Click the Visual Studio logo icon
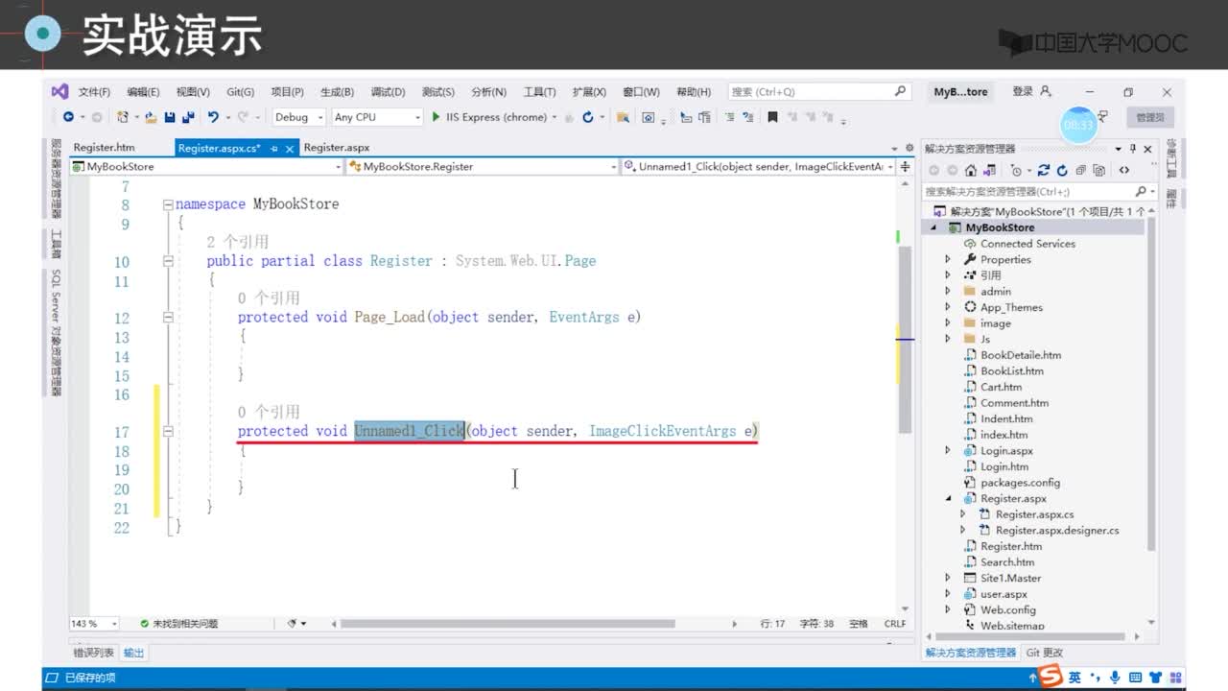Image resolution: width=1228 pixels, height=691 pixels. coord(59,91)
